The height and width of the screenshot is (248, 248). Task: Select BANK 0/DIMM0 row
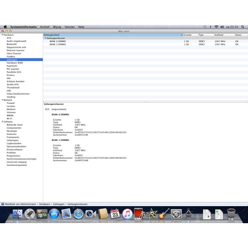[x=145, y=41]
